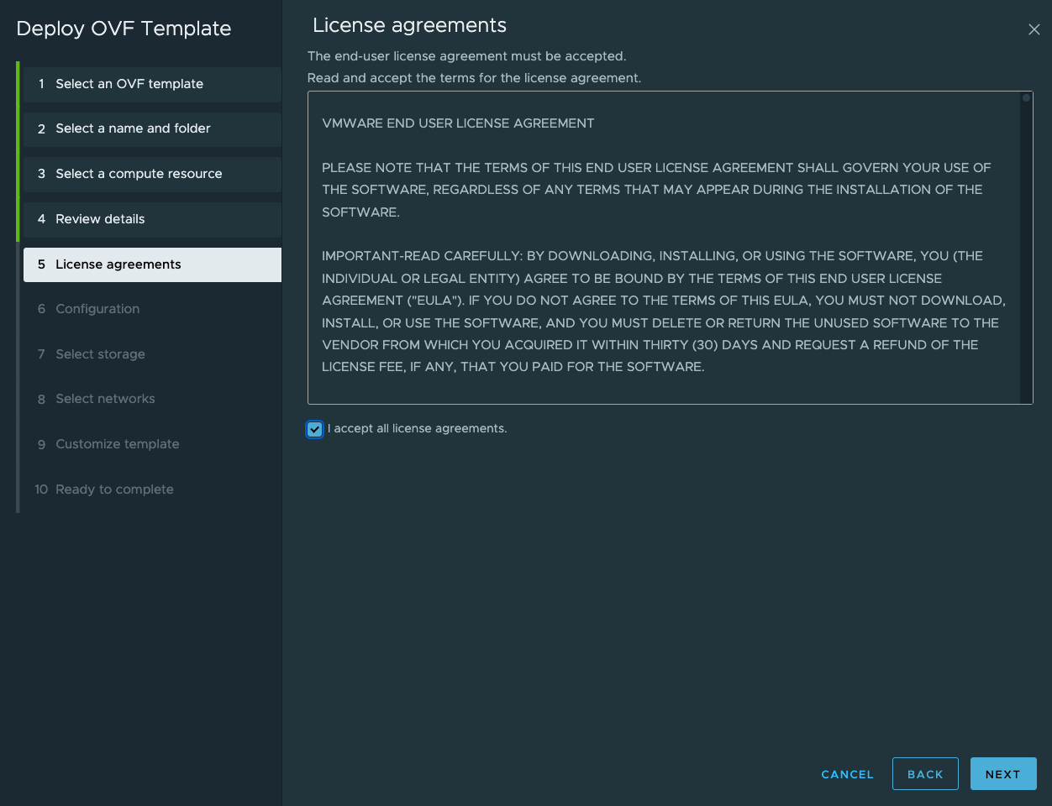Cancel the OVF deployment wizard
Image resolution: width=1052 pixels, height=806 pixels.
click(x=847, y=774)
